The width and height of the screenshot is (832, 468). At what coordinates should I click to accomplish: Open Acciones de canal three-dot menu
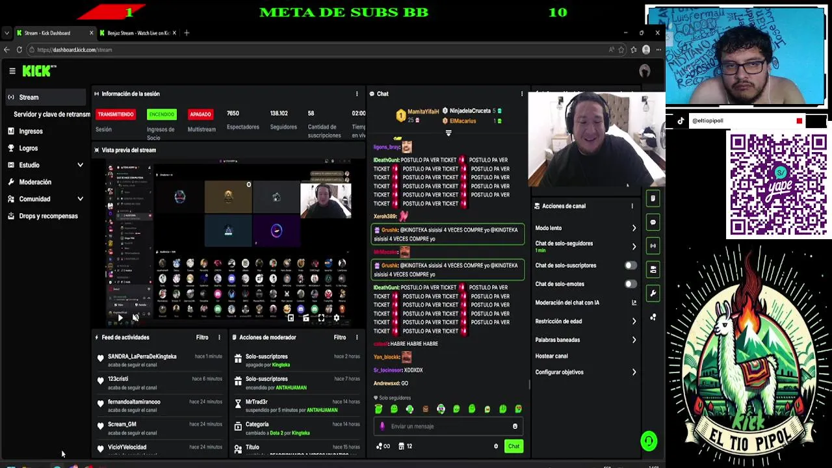pos(632,206)
